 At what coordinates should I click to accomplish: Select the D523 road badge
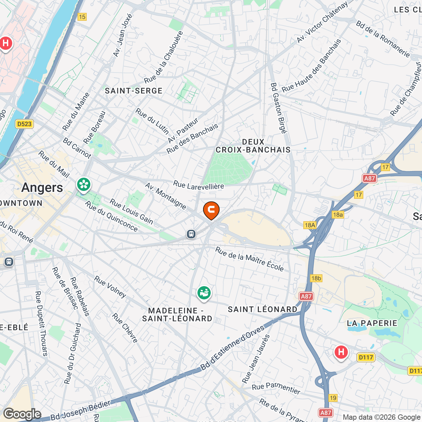pos(24,124)
